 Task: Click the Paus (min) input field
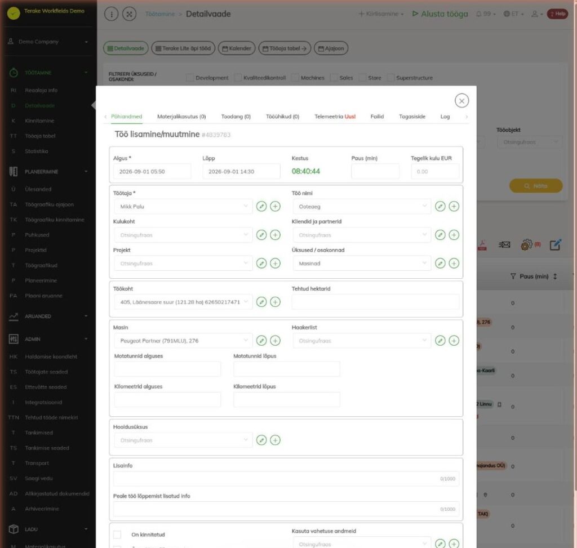point(375,171)
